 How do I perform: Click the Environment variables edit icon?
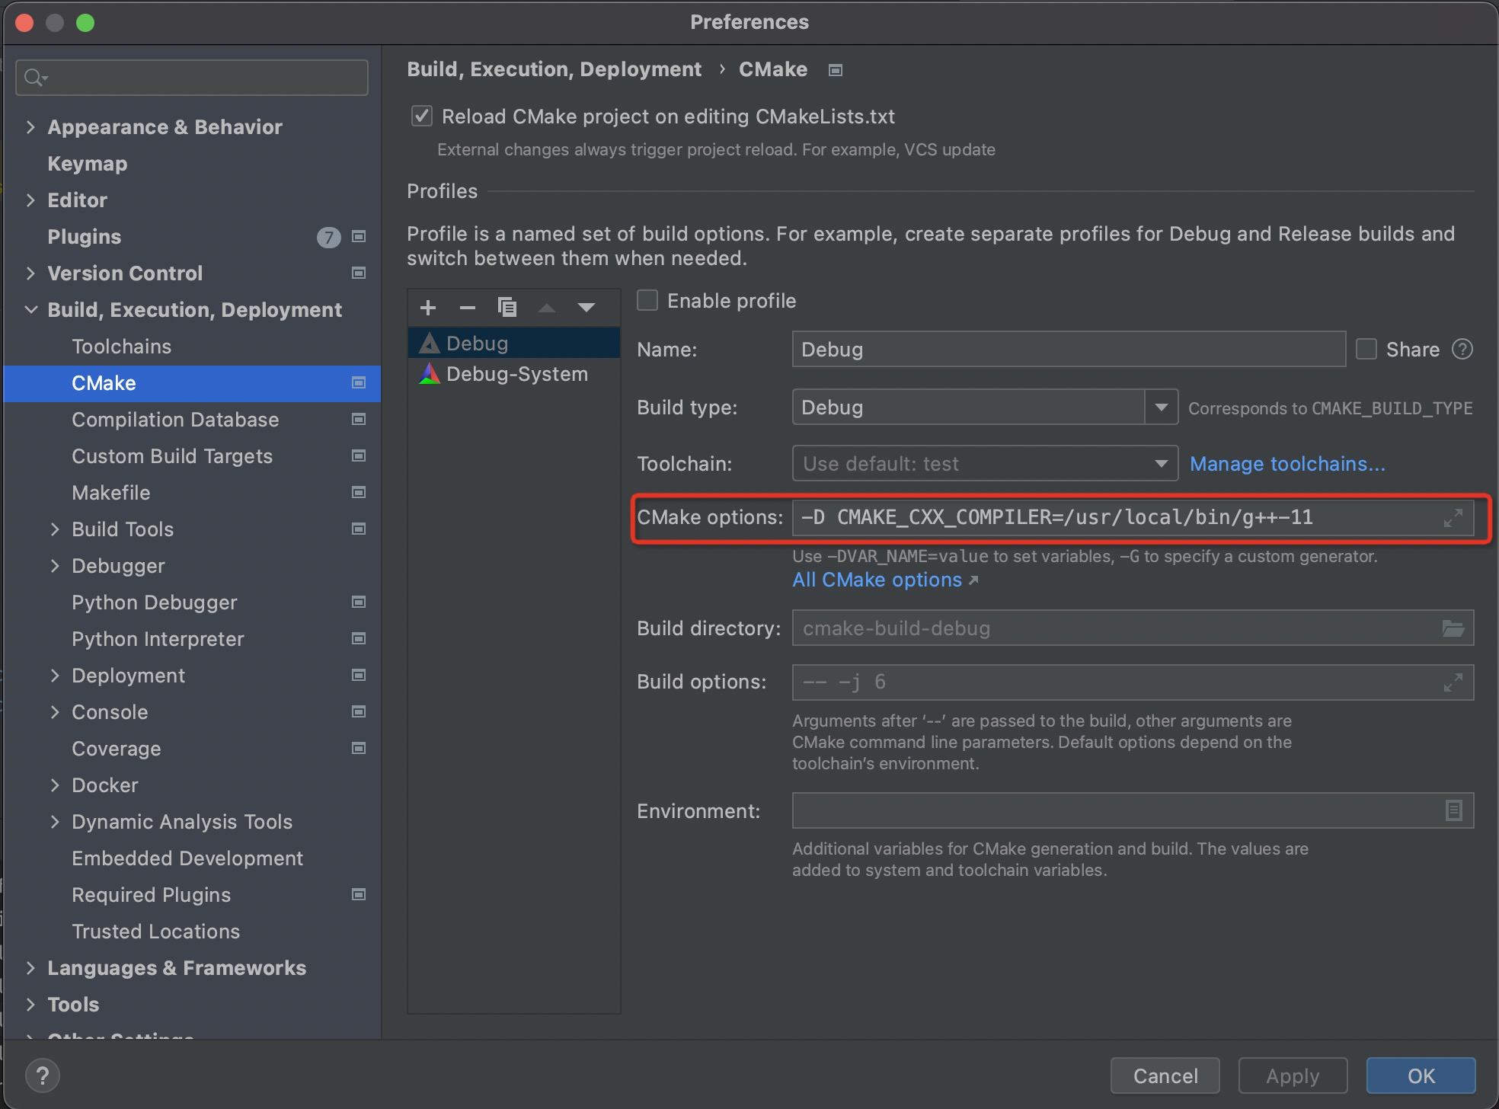(x=1453, y=810)
